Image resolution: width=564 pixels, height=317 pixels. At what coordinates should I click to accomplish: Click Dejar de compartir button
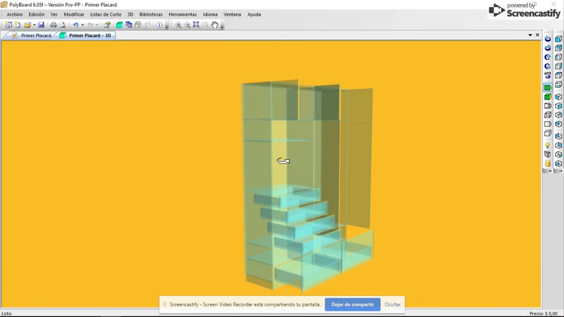(352, 304)
